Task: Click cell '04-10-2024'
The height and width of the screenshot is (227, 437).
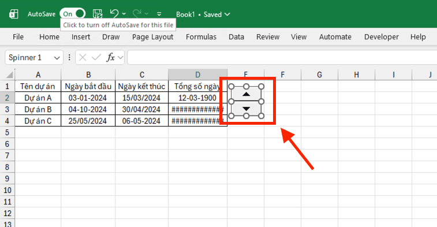Action: [x=88, y=109]
